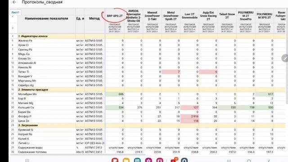
Task: Select the Свинец Pb row label
Action: click(x=25, y=49)
